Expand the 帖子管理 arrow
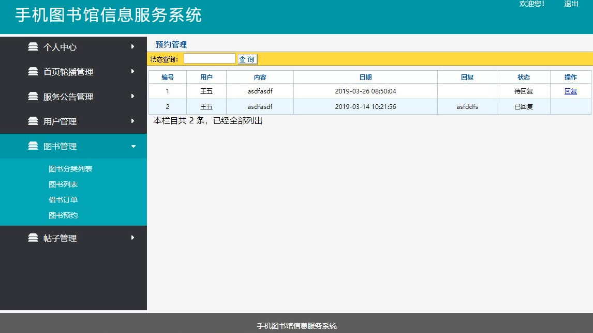Viewport: 593px width, 333px height. pos(133,237)
